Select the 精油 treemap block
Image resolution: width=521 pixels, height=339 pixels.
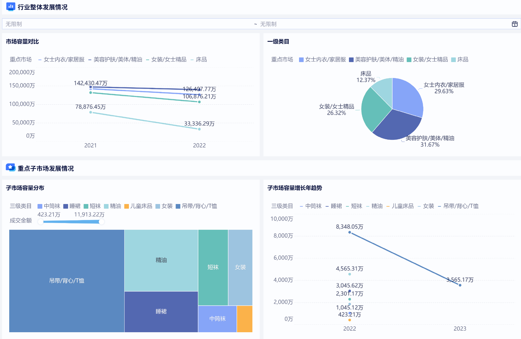click(161, 260)
